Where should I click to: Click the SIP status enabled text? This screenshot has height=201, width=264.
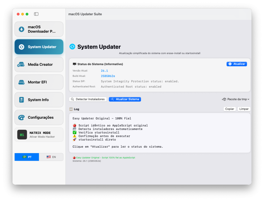[140, 81]
